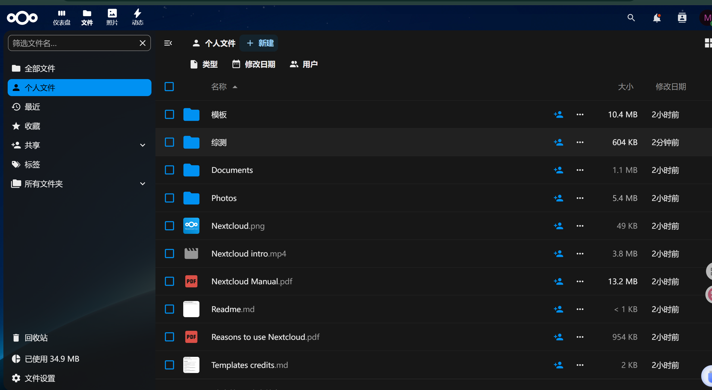Select the 综测 folder checkbox
The height and width of the screenshot is (390, 712).
pos(169,142)
